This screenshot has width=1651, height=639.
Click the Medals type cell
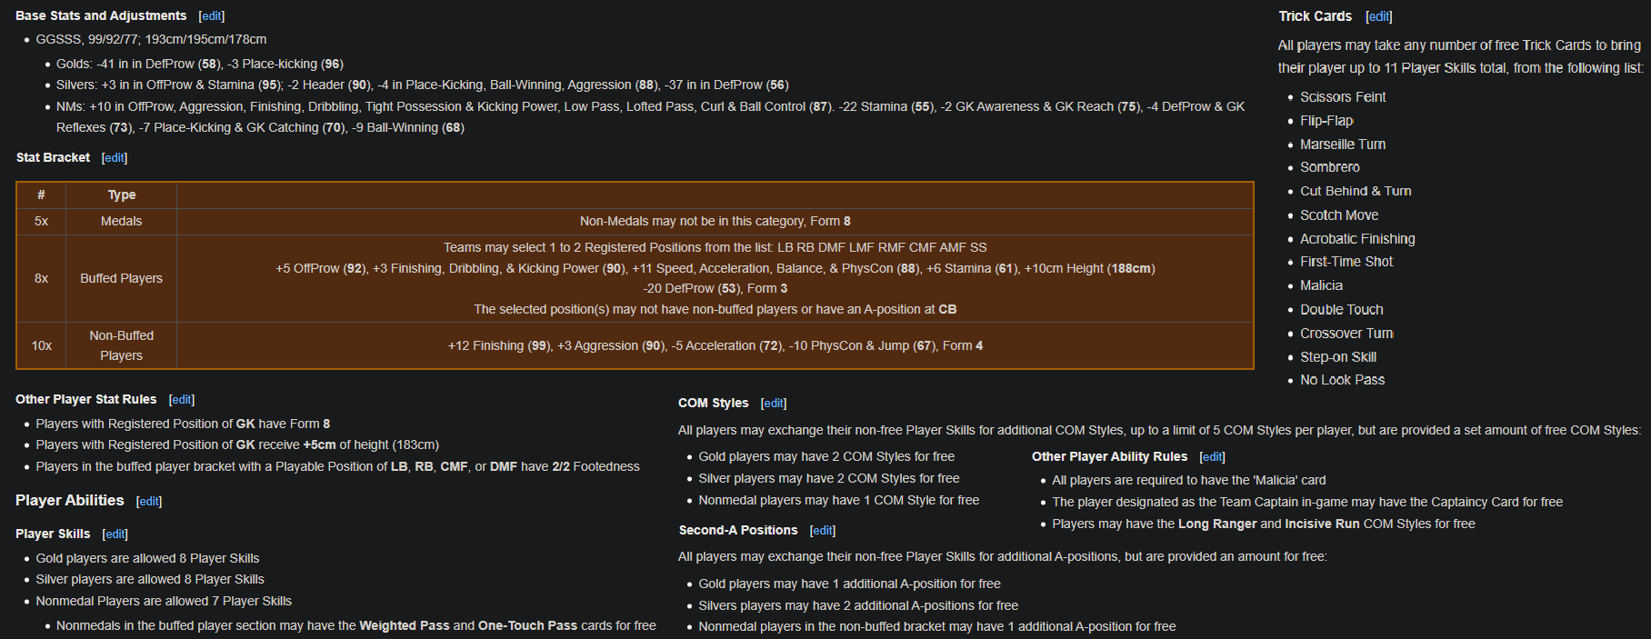pos(122,221)
